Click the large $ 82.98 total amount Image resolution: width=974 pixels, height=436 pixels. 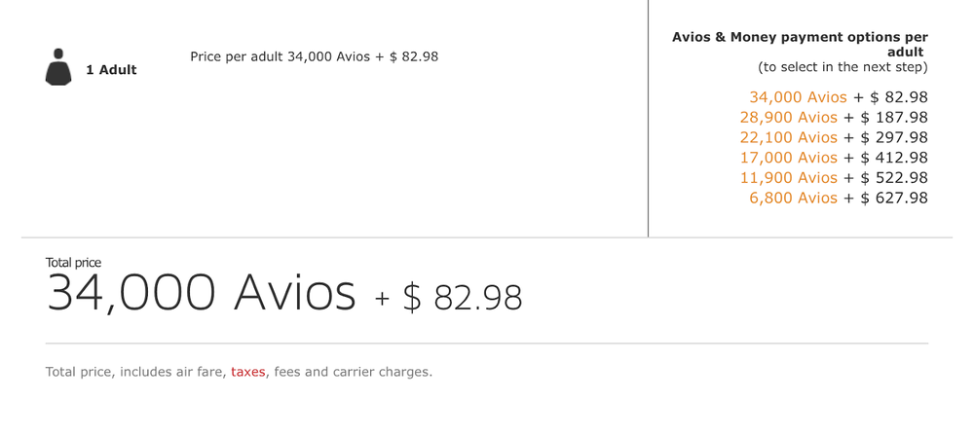pos(463,298)
